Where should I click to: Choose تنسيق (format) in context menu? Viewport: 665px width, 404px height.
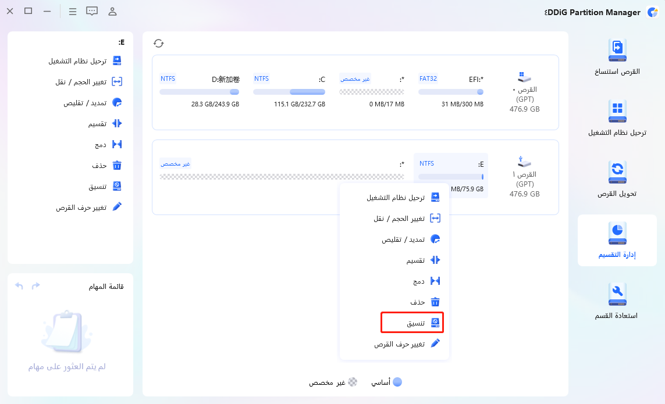tap(410, 323)
